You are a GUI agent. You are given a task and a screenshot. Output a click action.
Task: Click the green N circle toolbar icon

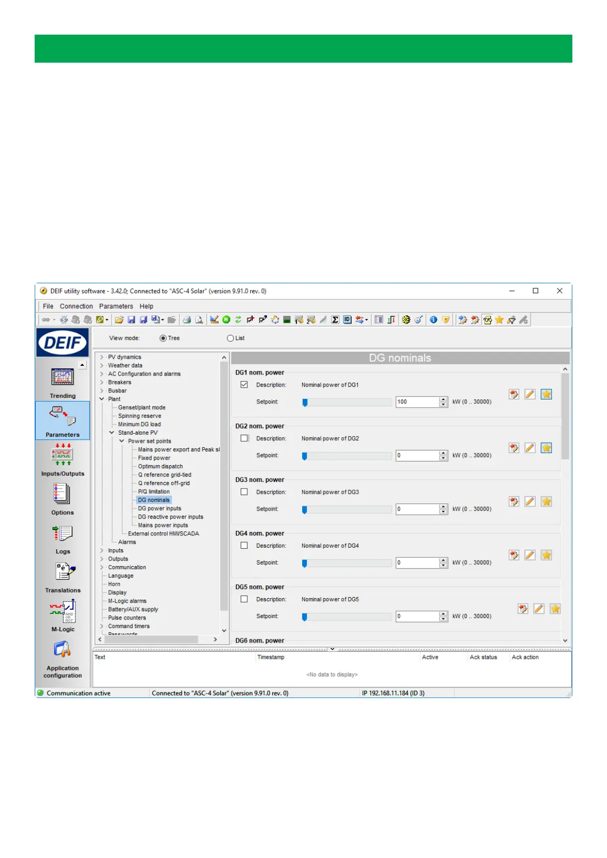pos(226,319)
